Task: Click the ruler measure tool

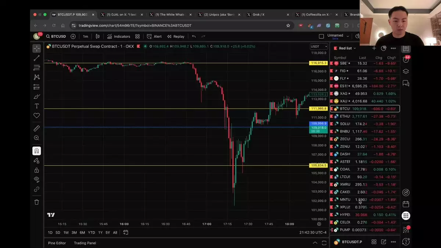Action: pos(37,128)
